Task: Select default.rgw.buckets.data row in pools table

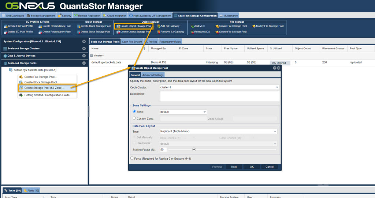Action: 232,62
